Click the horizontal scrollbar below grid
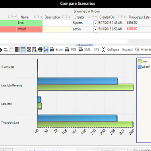 pos(64,41)
